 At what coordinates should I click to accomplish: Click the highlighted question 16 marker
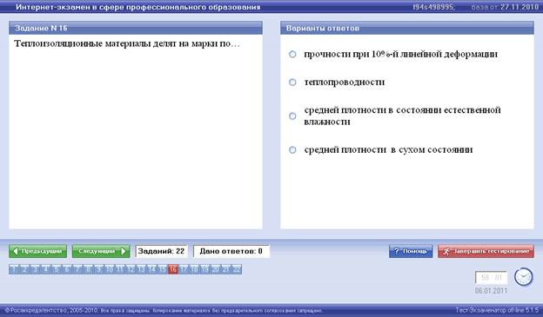coord(173,269)
